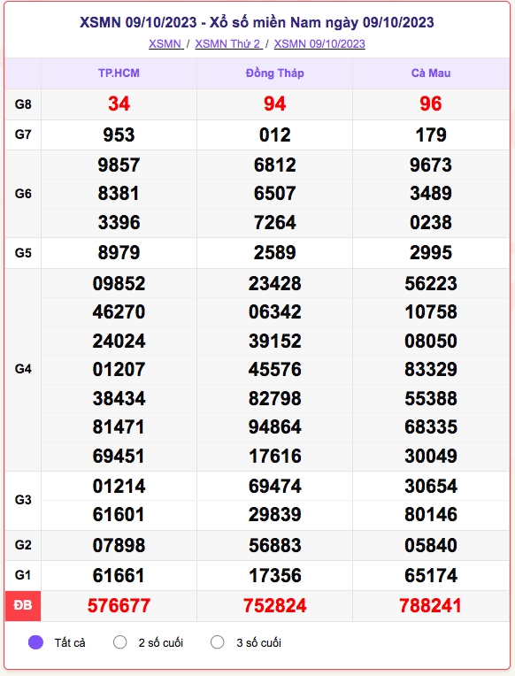Click the G6 row label

pyautogui.click(x=23, y=194)
